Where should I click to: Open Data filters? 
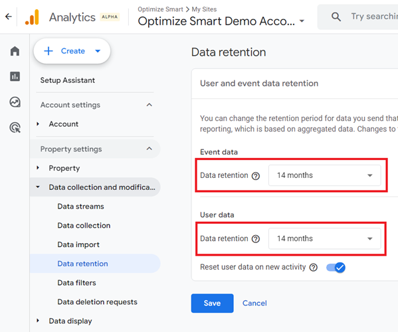coord(76,283)
